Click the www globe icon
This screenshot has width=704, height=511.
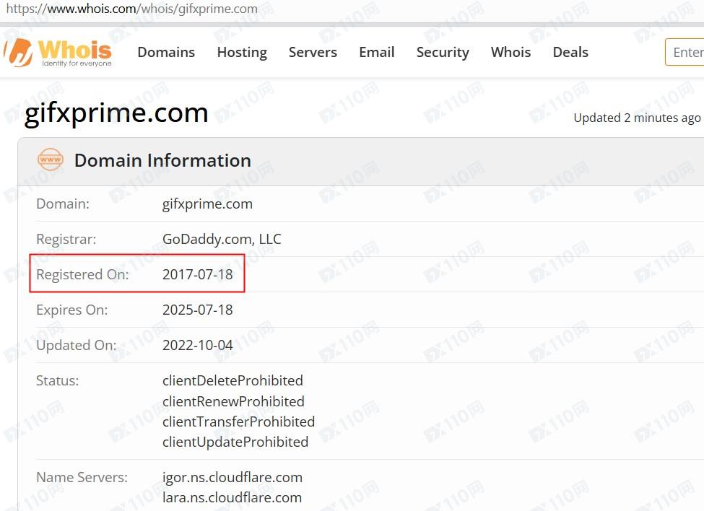coord(51,160)
